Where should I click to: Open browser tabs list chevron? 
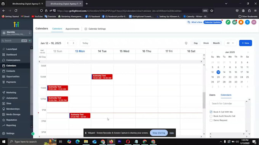226,4
